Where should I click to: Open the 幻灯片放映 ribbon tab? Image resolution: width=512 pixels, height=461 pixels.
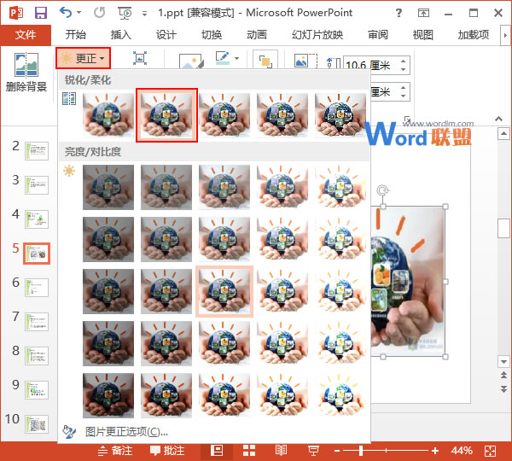coord(317,35)
